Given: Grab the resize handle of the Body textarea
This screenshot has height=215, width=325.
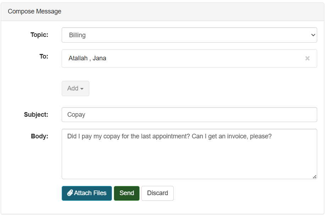Looking at the screenshot, I should pos(315,177).
